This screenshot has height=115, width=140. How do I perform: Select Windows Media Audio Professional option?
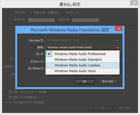83,54
